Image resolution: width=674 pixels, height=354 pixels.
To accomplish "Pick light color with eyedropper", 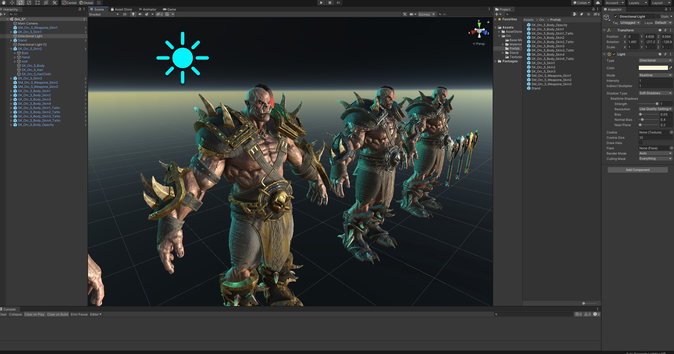I will click(671, 68).
